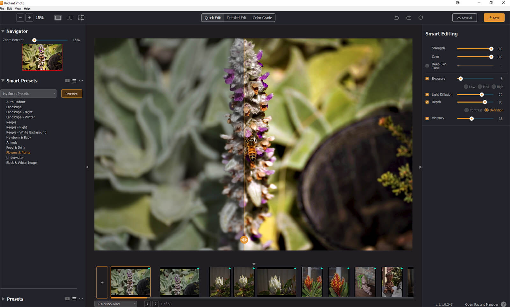
Task: Uncheck the Light Diffusion checkbox
Action: [x=427, y=95]
